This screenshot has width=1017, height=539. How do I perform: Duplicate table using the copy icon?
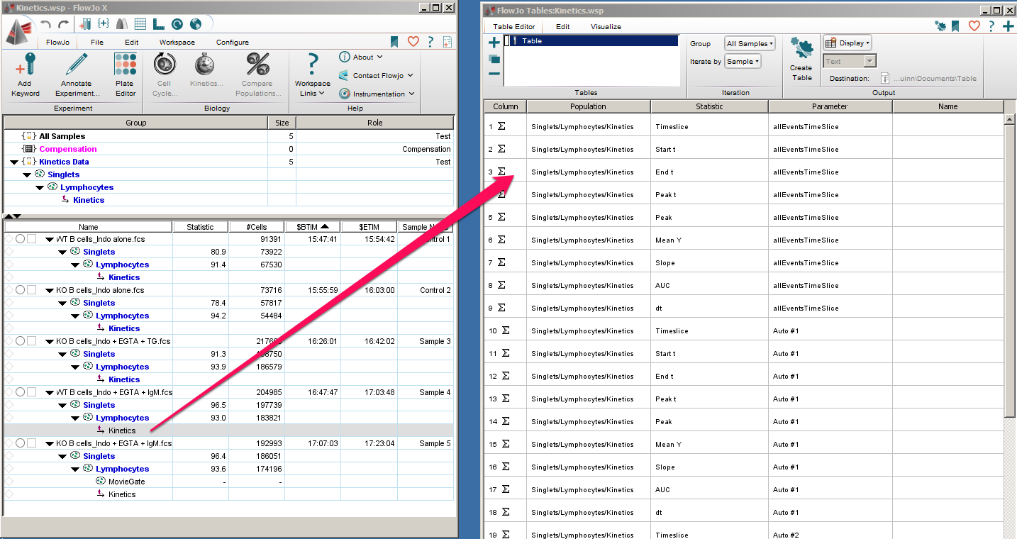click(494, 59)
